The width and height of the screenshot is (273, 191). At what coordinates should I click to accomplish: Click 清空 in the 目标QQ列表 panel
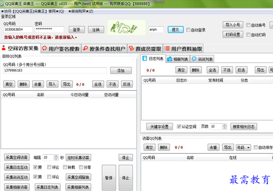(9, 84)
